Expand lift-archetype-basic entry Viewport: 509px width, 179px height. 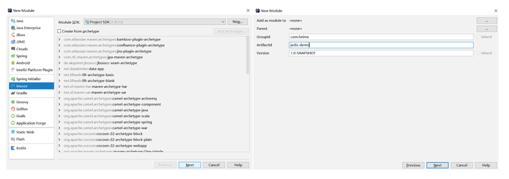(59, 75)
